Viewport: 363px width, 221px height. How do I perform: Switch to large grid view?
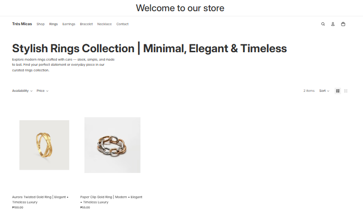[x=337, y=91]
